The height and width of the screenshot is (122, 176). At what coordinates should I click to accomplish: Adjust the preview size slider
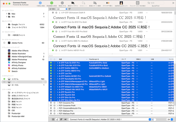tap(155, 120)
